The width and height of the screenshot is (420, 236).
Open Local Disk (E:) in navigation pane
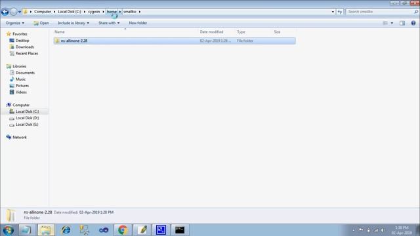27,125
